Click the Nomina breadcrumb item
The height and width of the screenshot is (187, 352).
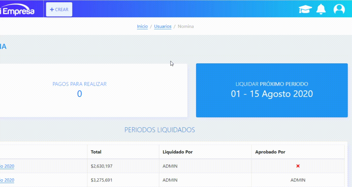click(186, 26)
